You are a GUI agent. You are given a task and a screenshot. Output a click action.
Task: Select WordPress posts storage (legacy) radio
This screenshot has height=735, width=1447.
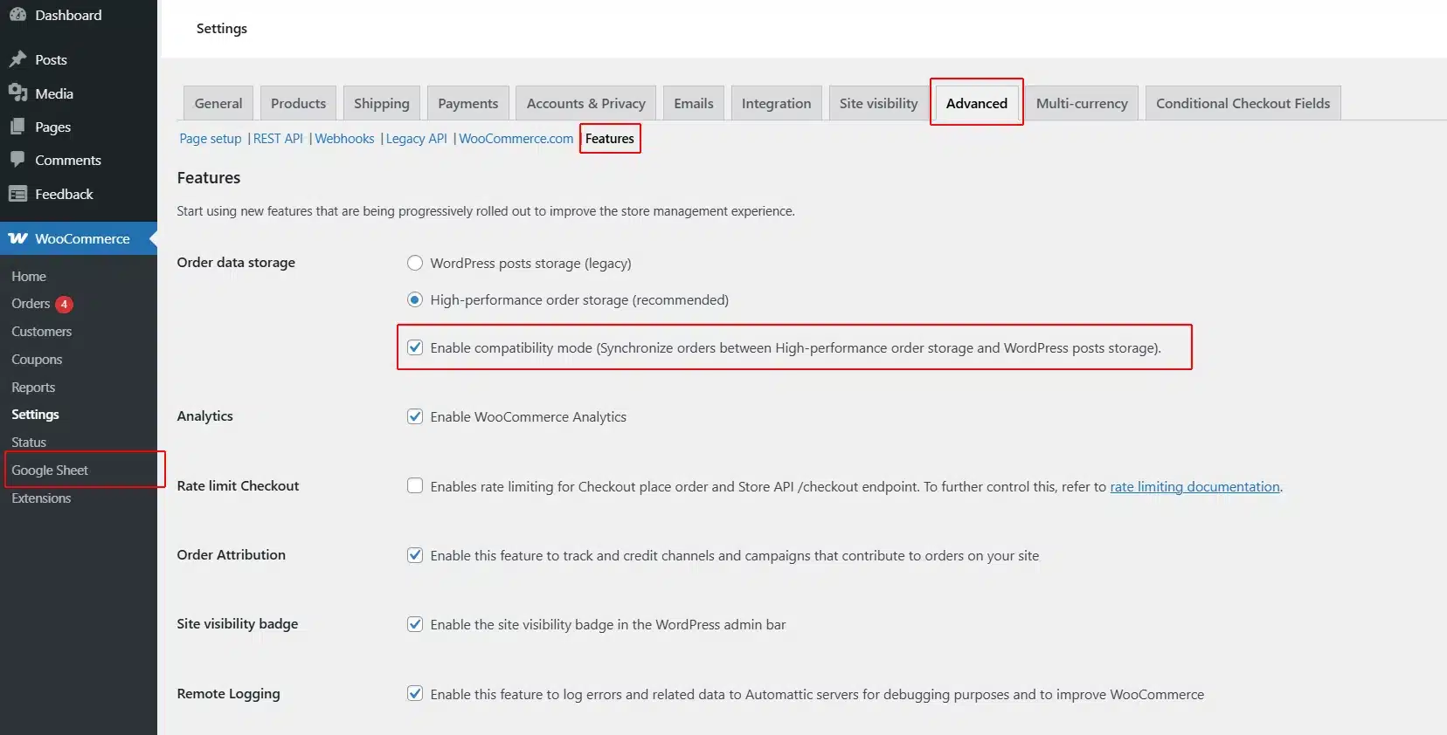[x=415, y=263]
